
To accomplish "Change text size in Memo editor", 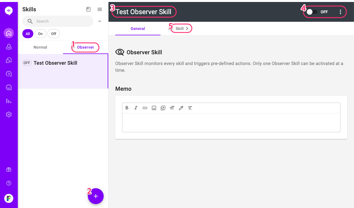I will [172, 108].
